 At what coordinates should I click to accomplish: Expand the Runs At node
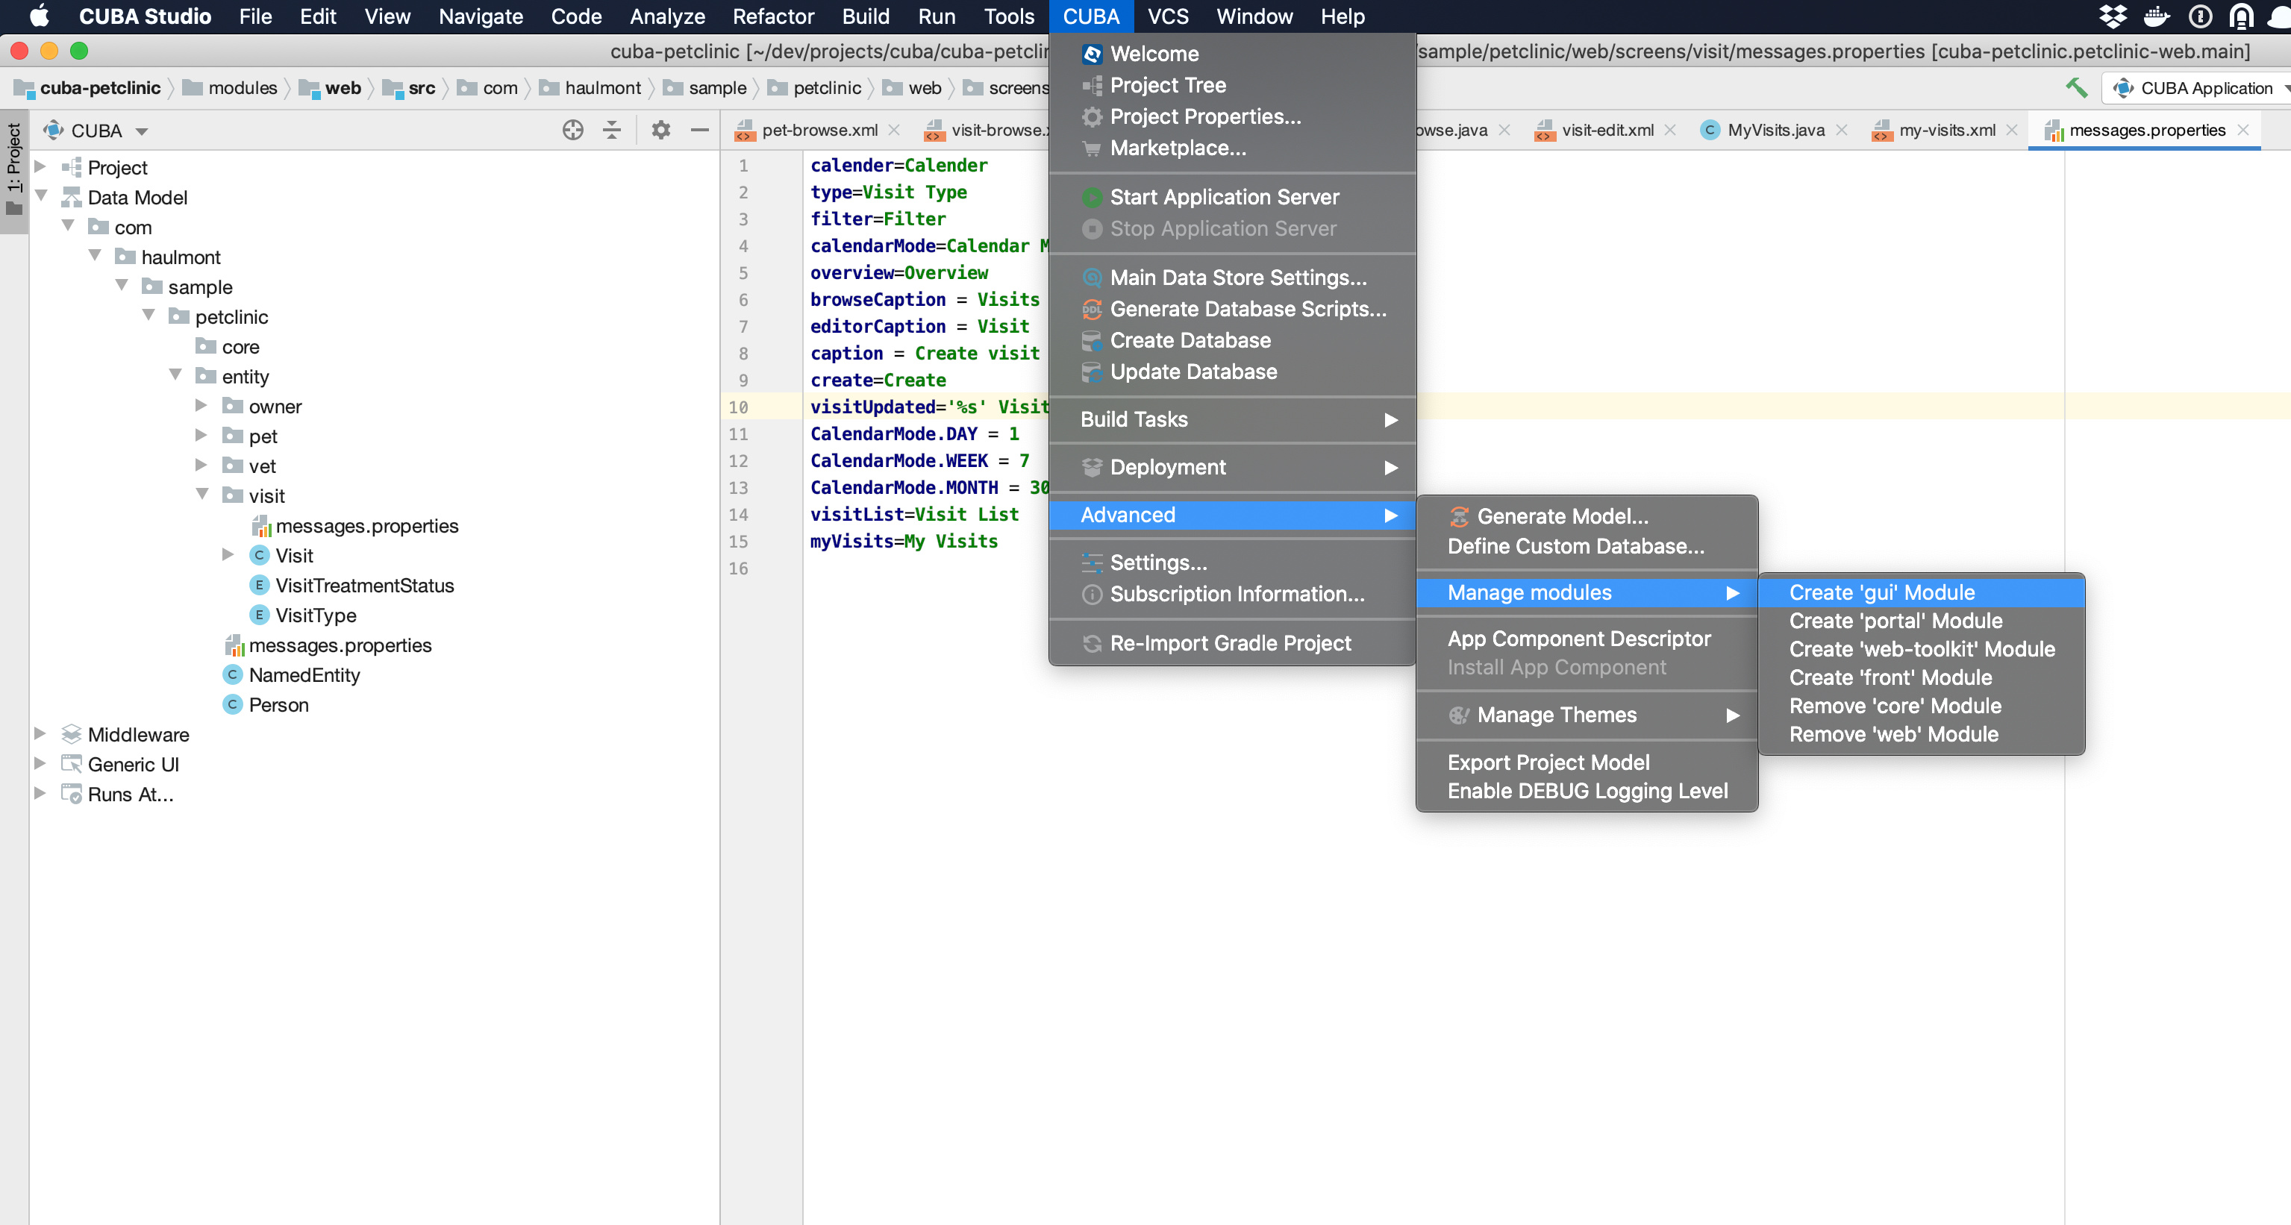click(40, 794)
